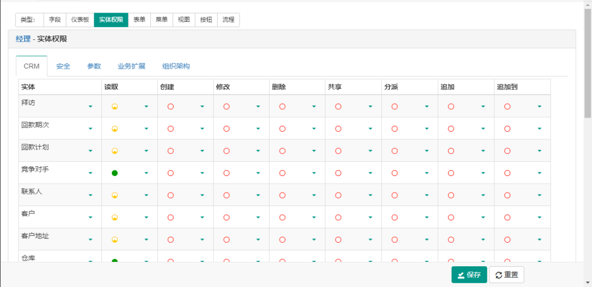Click 追加 permission circle for 客户地址
Viewport: 592px width, 287px height.
point(451,240)
